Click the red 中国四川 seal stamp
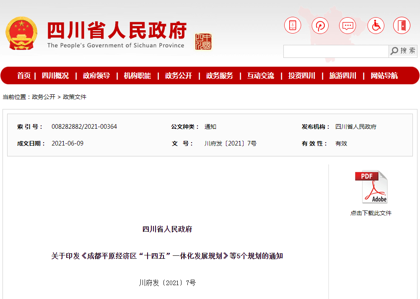 coord(204,42)
